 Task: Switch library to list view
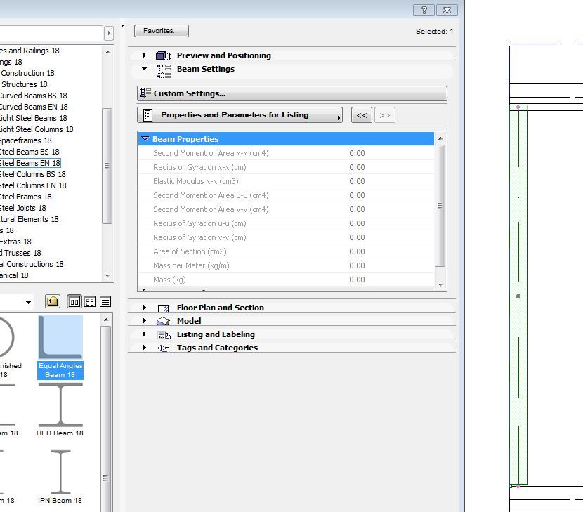click(x=105, y=302)
